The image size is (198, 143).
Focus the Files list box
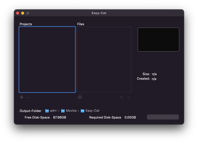(x=104, y=59)
